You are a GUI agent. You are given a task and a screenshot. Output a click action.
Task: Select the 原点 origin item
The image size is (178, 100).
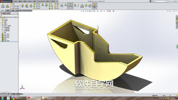point(5,32)
